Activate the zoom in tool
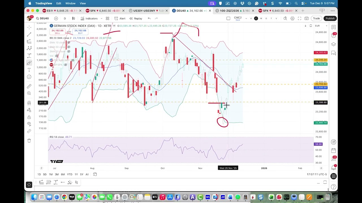Image resolution: width=362 pixels, height=203 pixels. point(29,93)
